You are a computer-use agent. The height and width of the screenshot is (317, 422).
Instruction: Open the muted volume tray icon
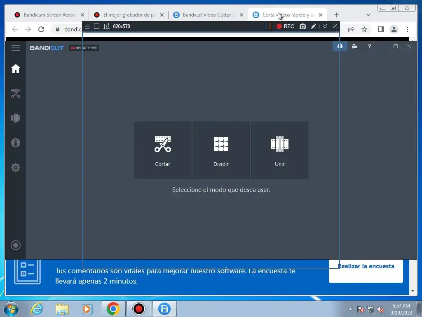pos(380,309)
